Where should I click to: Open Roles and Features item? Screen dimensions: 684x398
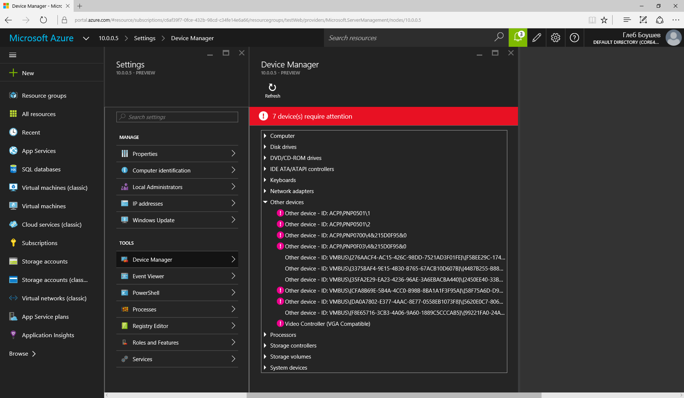click(177, 342)
